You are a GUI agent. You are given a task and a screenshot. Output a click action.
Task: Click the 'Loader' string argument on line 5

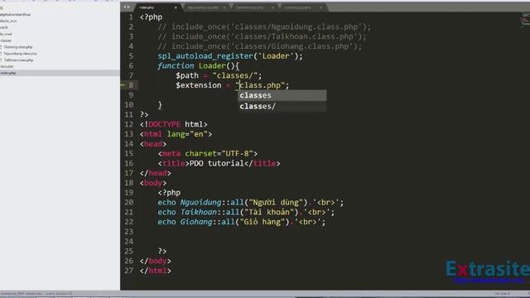[x=276, y=56]
